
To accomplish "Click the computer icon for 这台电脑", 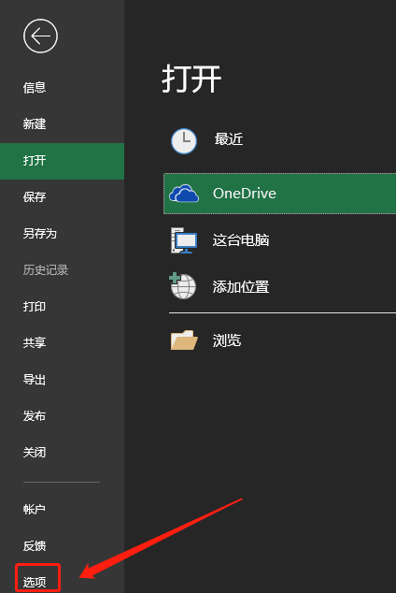I will tap(184, 240).
